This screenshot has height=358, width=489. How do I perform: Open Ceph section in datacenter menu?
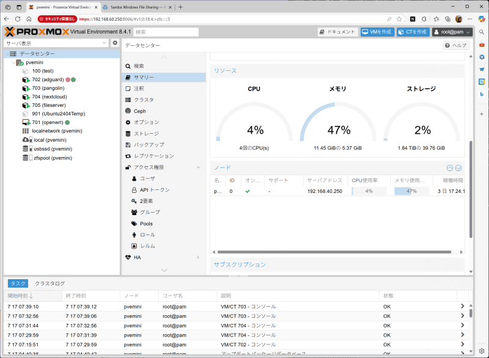click(139, 111)
